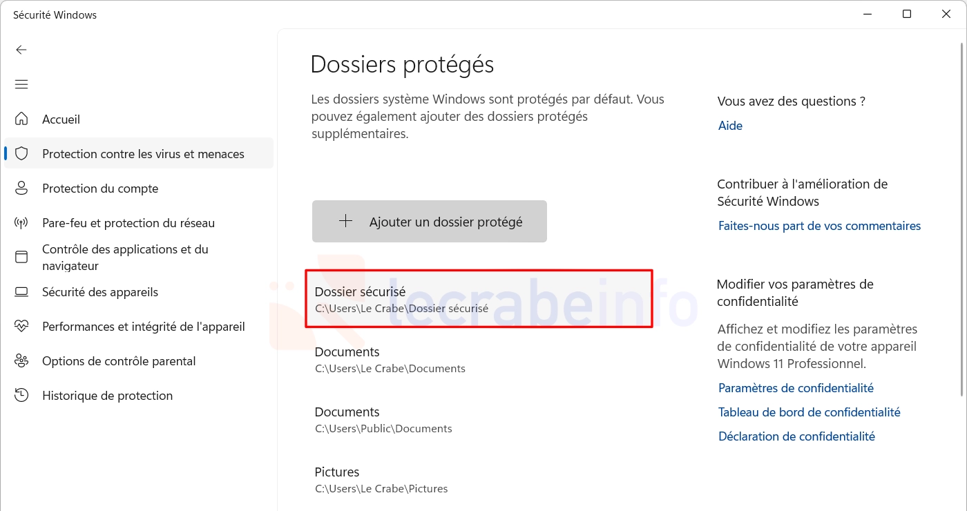Click the account protection person icon
Viewport: 967px width, 511px height.
point(21,188)
